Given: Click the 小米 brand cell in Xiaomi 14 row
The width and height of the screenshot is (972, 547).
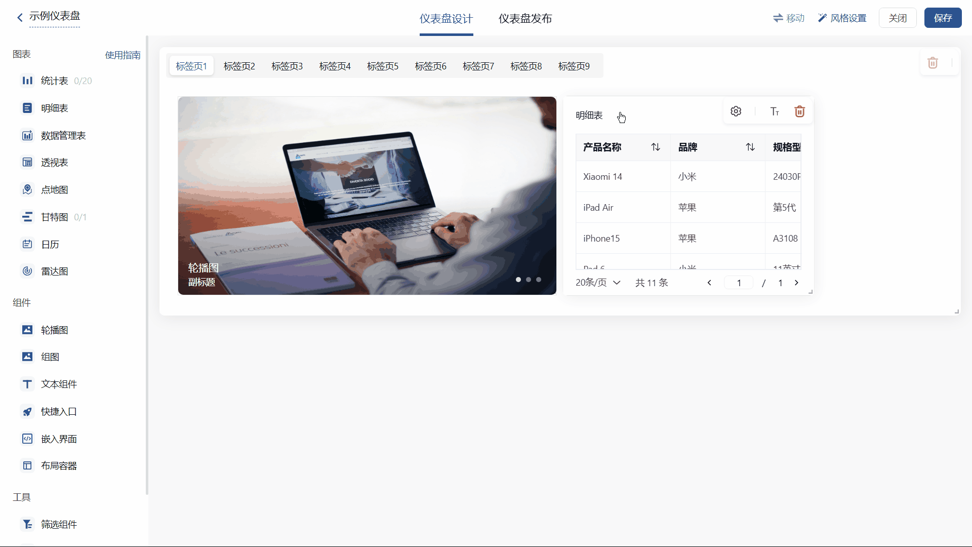Looking at the screenshot, I should click(718, 176).
